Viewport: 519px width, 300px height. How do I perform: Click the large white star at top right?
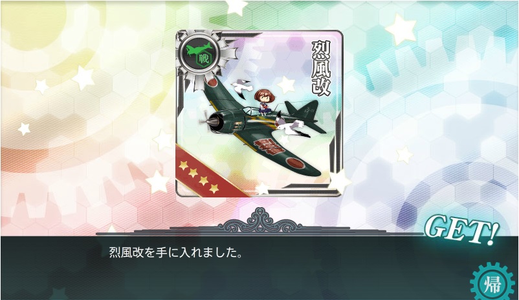click(x=400, y=29)
